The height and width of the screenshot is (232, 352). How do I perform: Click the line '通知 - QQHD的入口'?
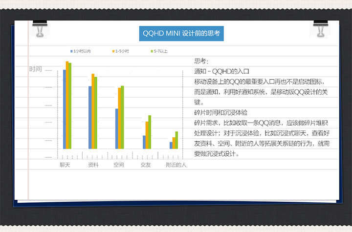221,71
